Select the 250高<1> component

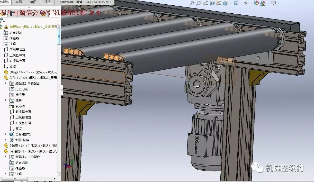(30, 145)
